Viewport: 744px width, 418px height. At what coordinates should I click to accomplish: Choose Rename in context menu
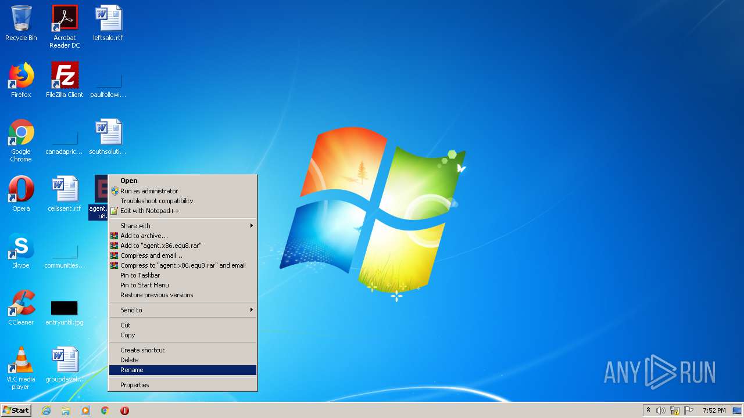click(183, 370)
